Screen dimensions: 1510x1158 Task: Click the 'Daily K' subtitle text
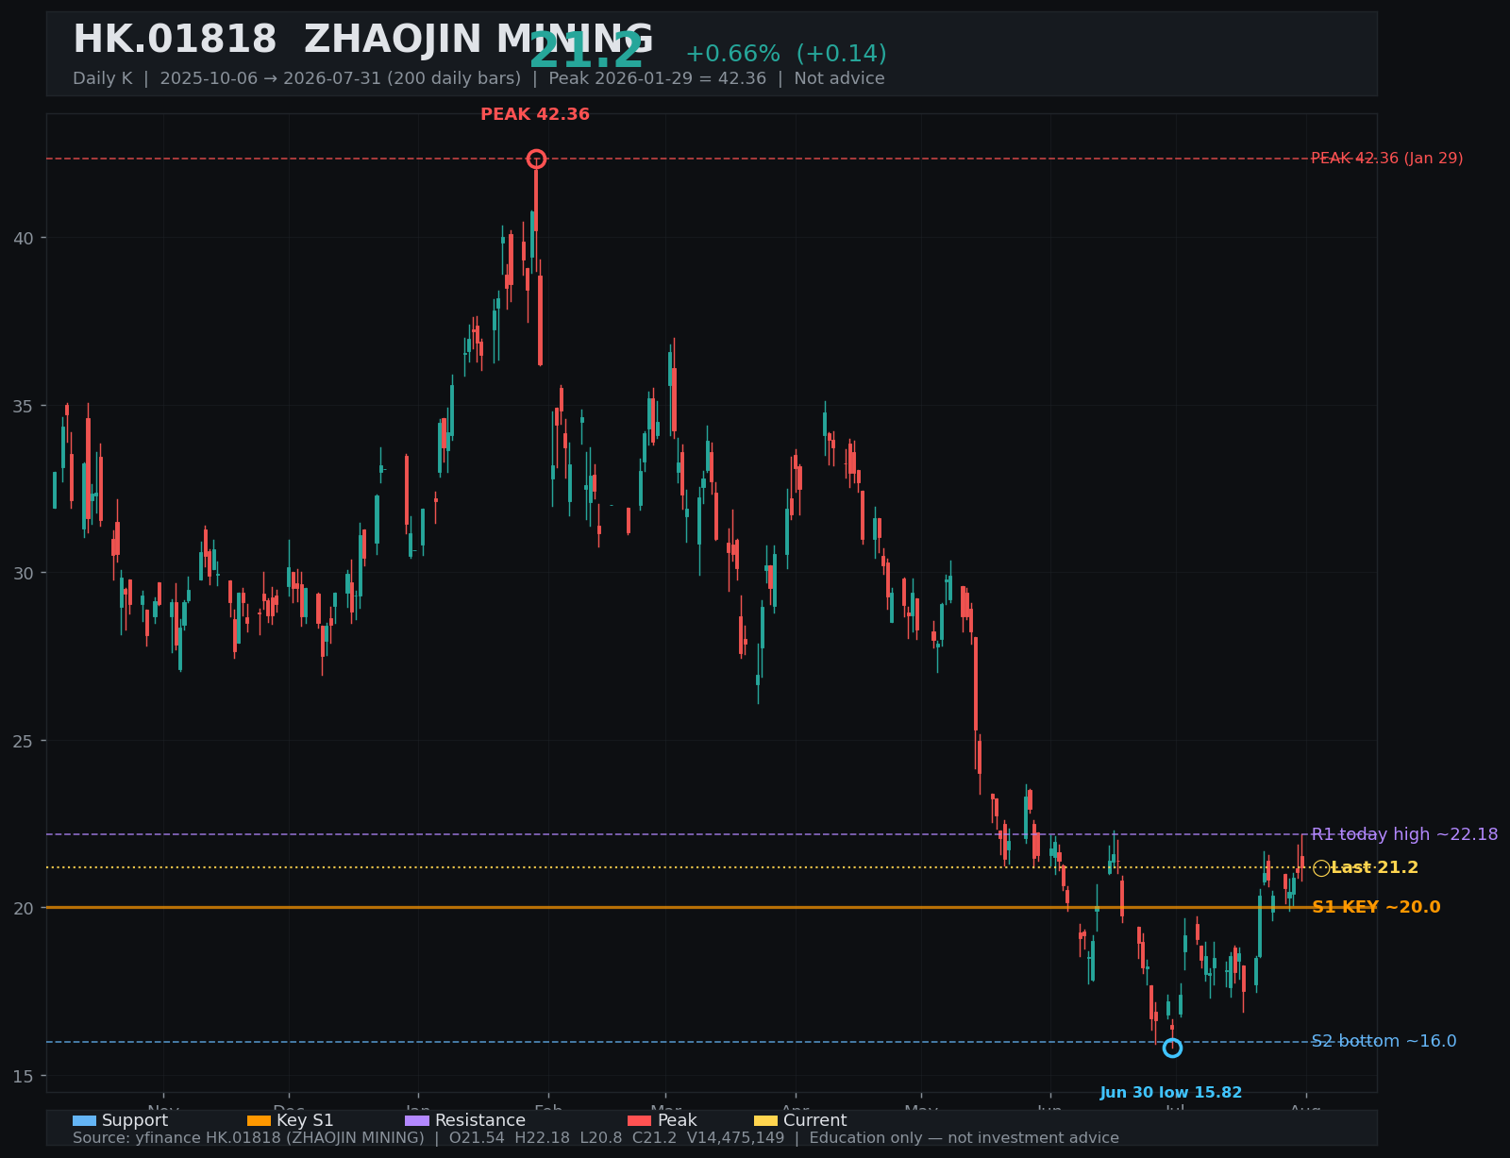(x=103, y=78)
